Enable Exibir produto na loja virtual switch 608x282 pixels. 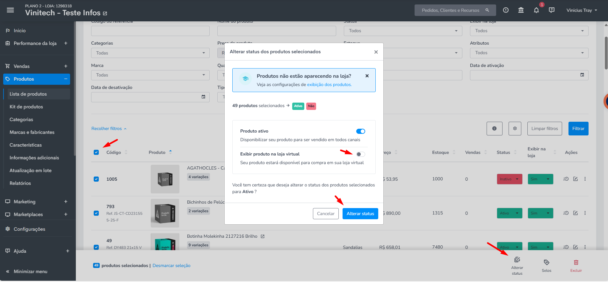point(361,154)
